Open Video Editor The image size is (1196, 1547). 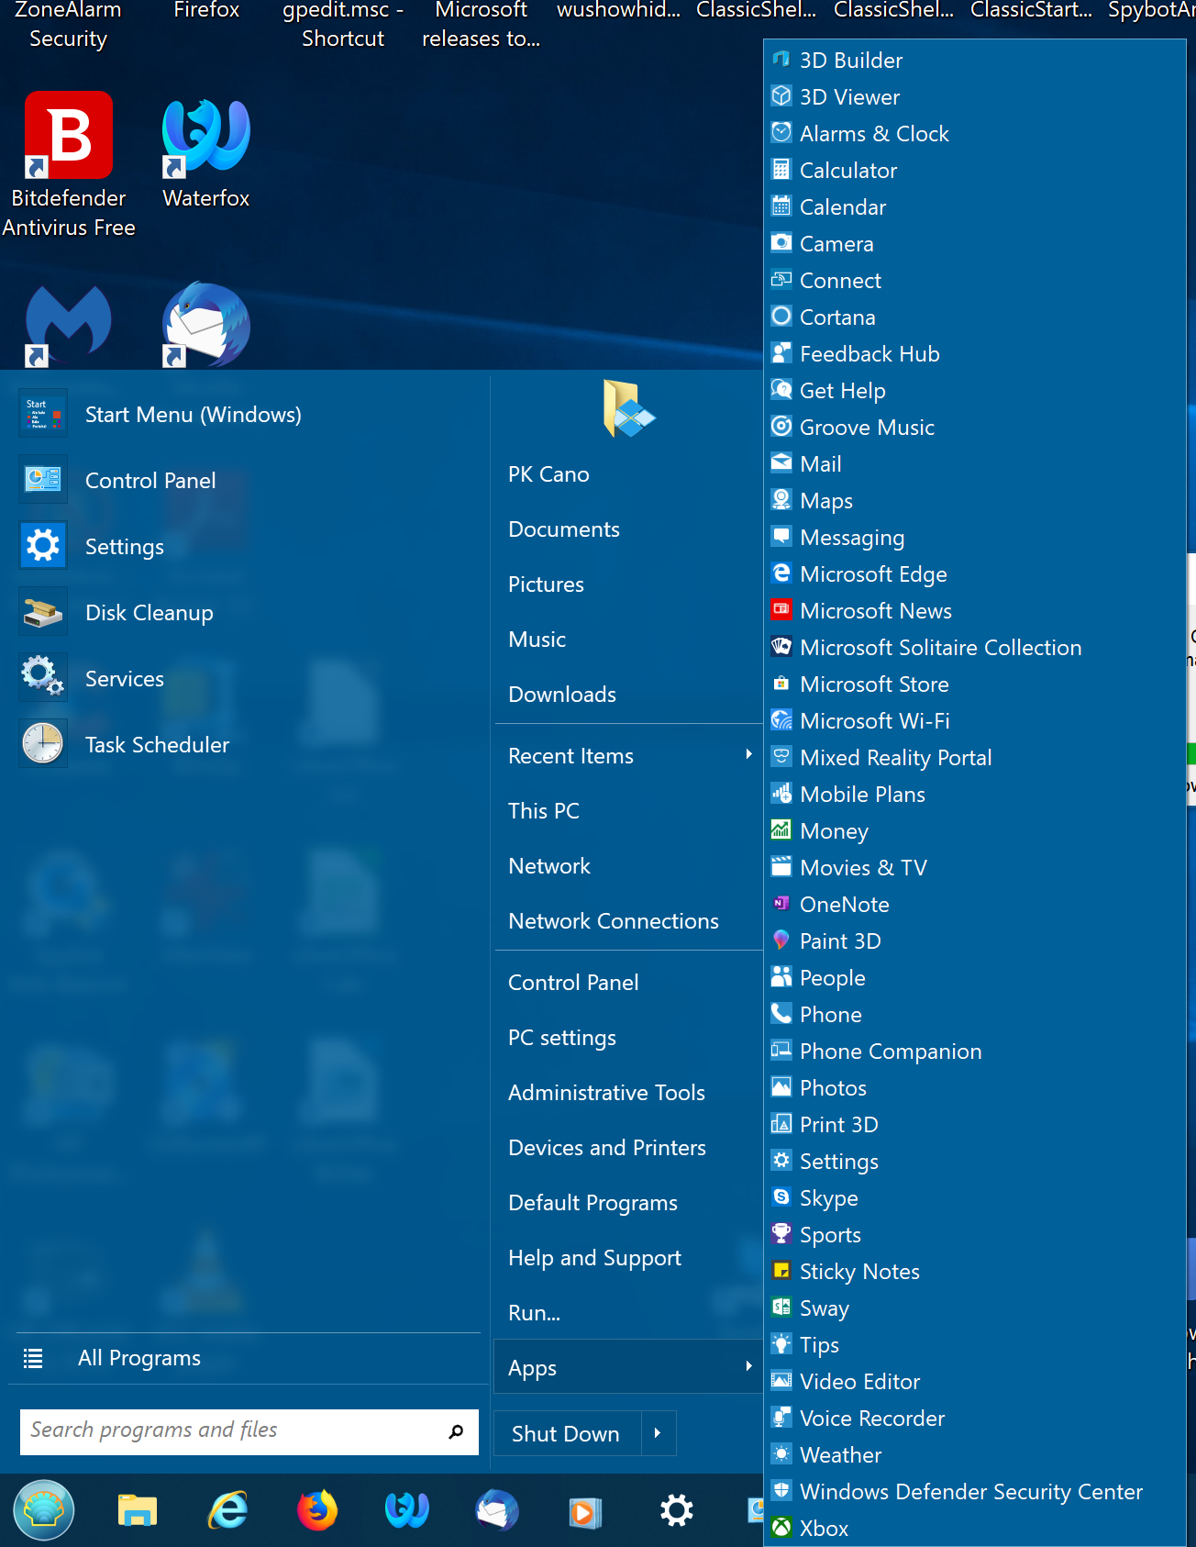click(x=975, y=1382)
